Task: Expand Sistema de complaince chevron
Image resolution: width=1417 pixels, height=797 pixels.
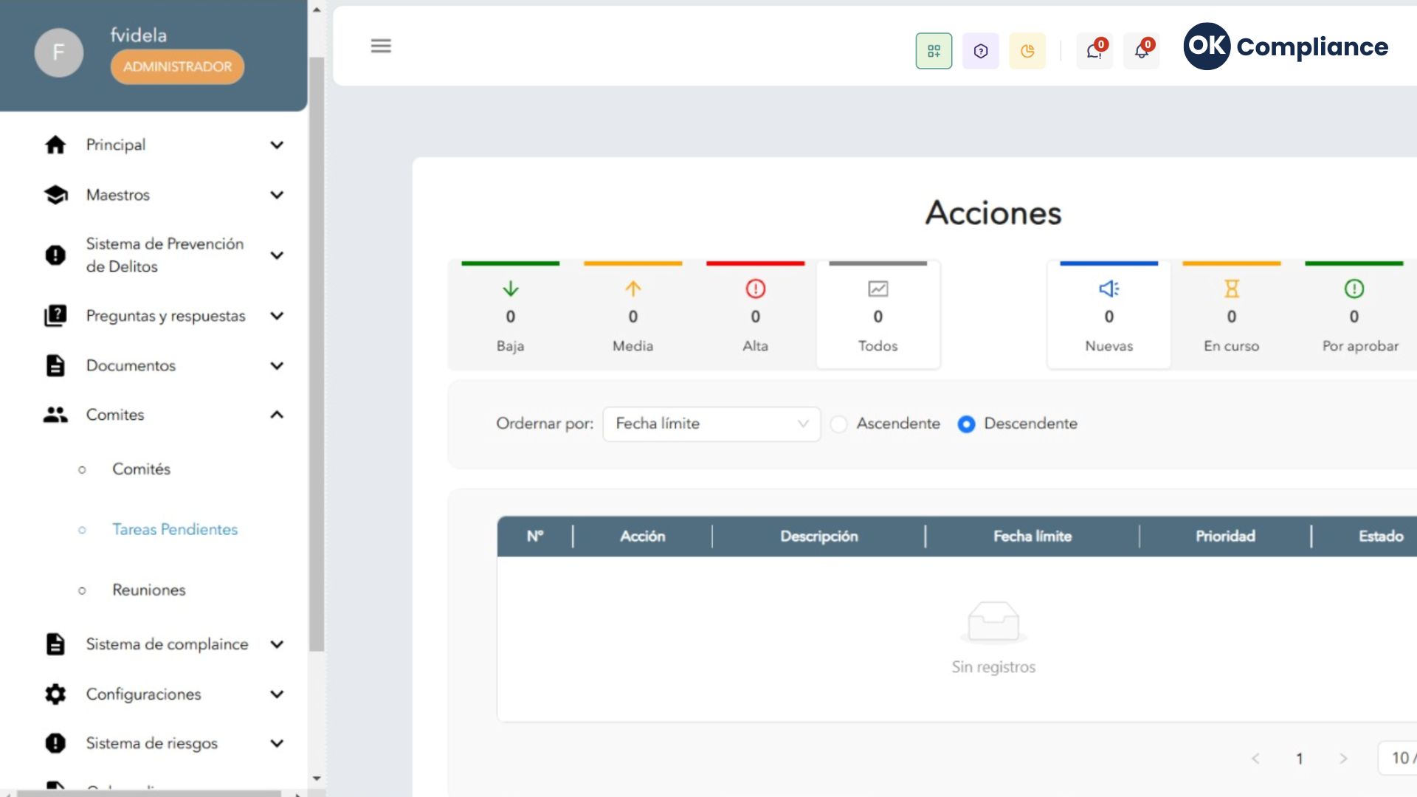Action: (277, 644)
